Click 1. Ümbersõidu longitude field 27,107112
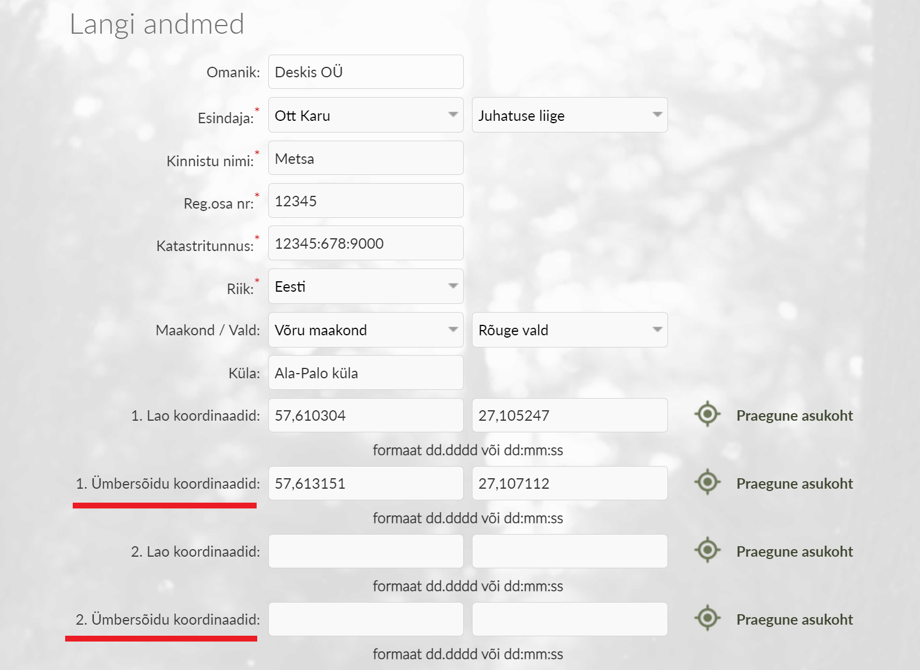 [x=570, y=483]
